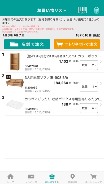Tap the color box shelf thumbnail
Screen dimensions: 104x184
pos(15,62)
